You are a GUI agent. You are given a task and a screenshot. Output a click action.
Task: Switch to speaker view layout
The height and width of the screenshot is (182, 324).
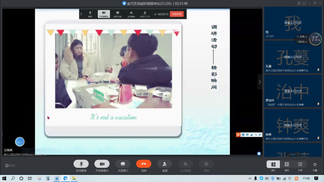[x=273, y=164]
